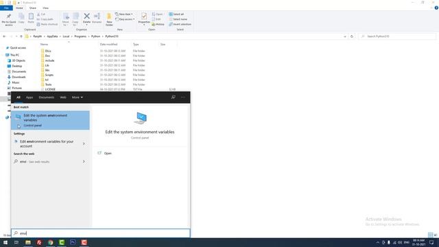Open the Properties ribbon button
The image size is (439, 247).
(144, 19)
